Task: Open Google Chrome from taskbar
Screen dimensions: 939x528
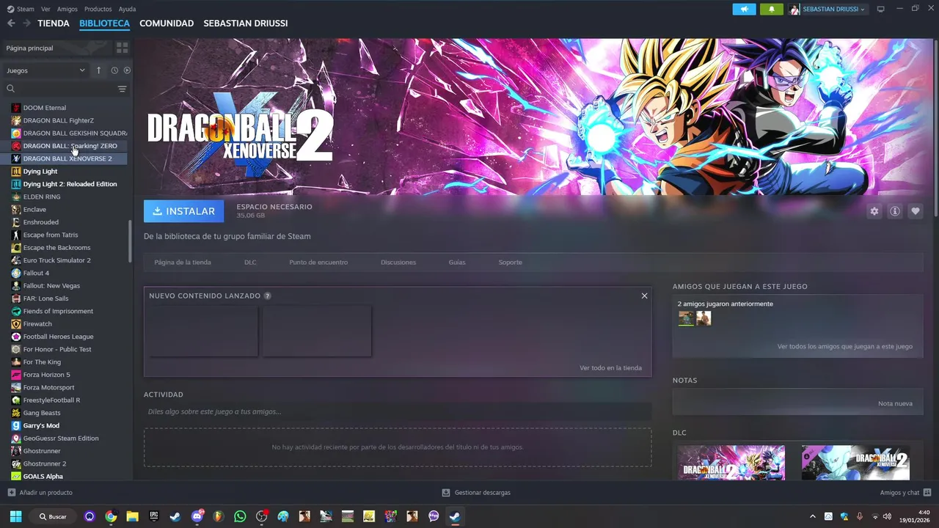Action: coord(111,516)
